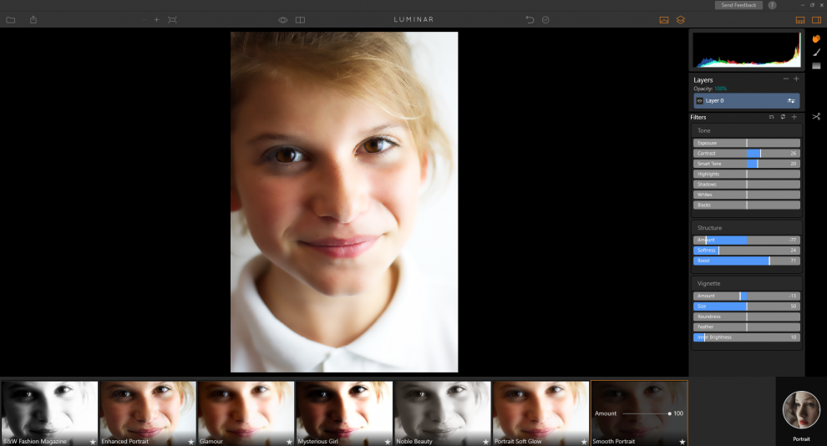
Task: Adjust the Blacks slider
Action: coord(746,205)
